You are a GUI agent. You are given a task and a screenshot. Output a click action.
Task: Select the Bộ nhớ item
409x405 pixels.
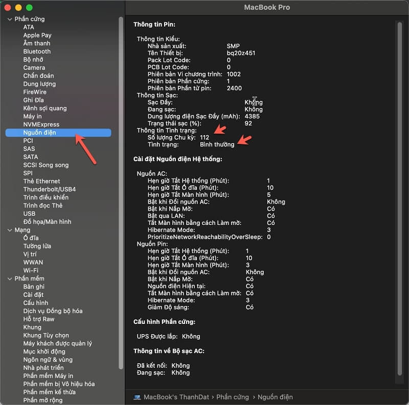click(33, 60)
